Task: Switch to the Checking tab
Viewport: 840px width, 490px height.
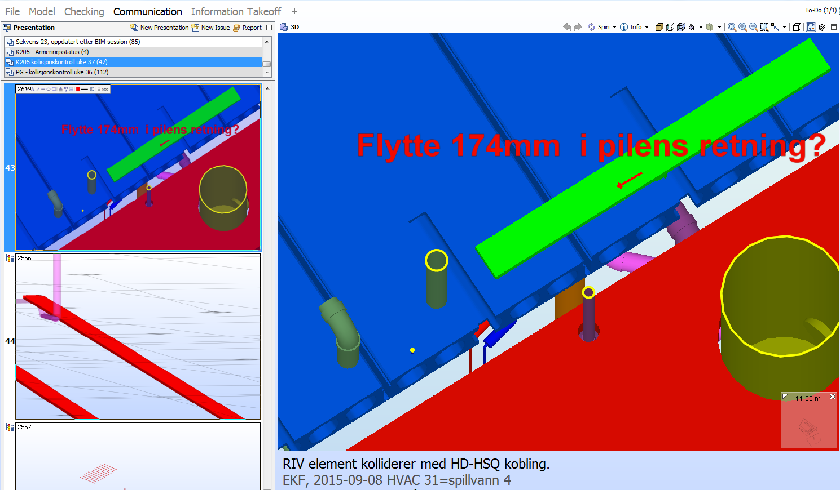Action: (84, 11)
